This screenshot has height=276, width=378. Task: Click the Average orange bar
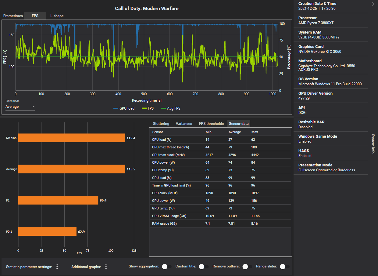click(72, 169)
